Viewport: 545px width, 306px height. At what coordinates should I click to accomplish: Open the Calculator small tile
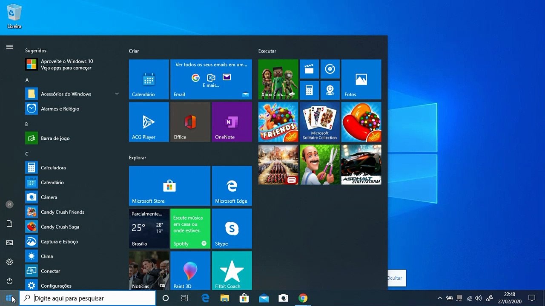tap(309, 90)
